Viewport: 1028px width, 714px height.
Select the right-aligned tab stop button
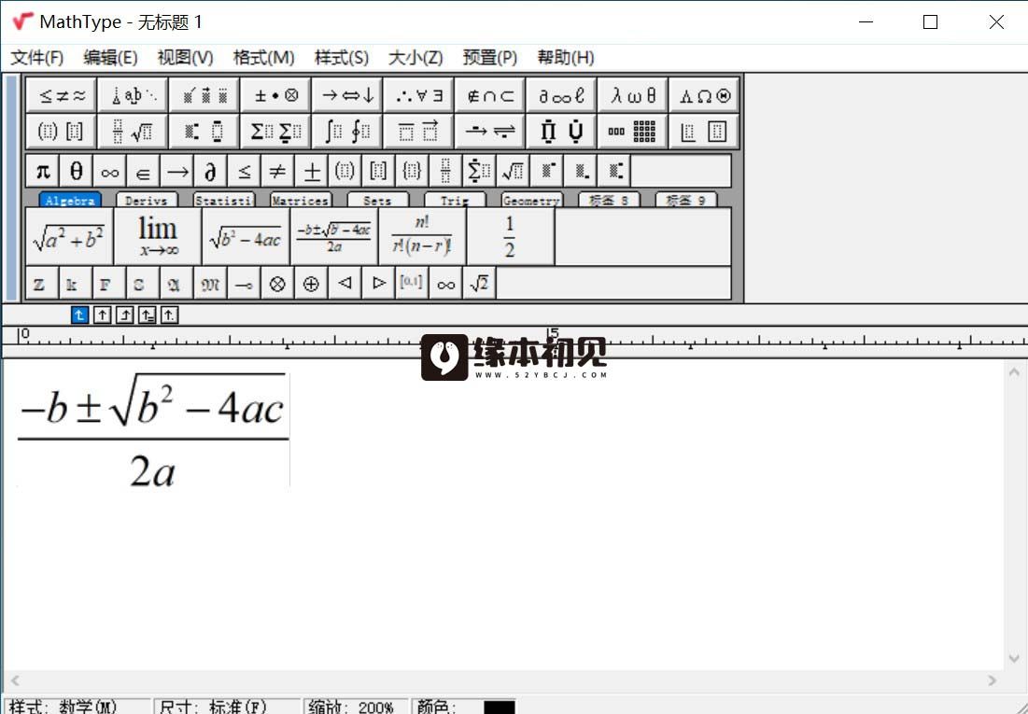124,315
